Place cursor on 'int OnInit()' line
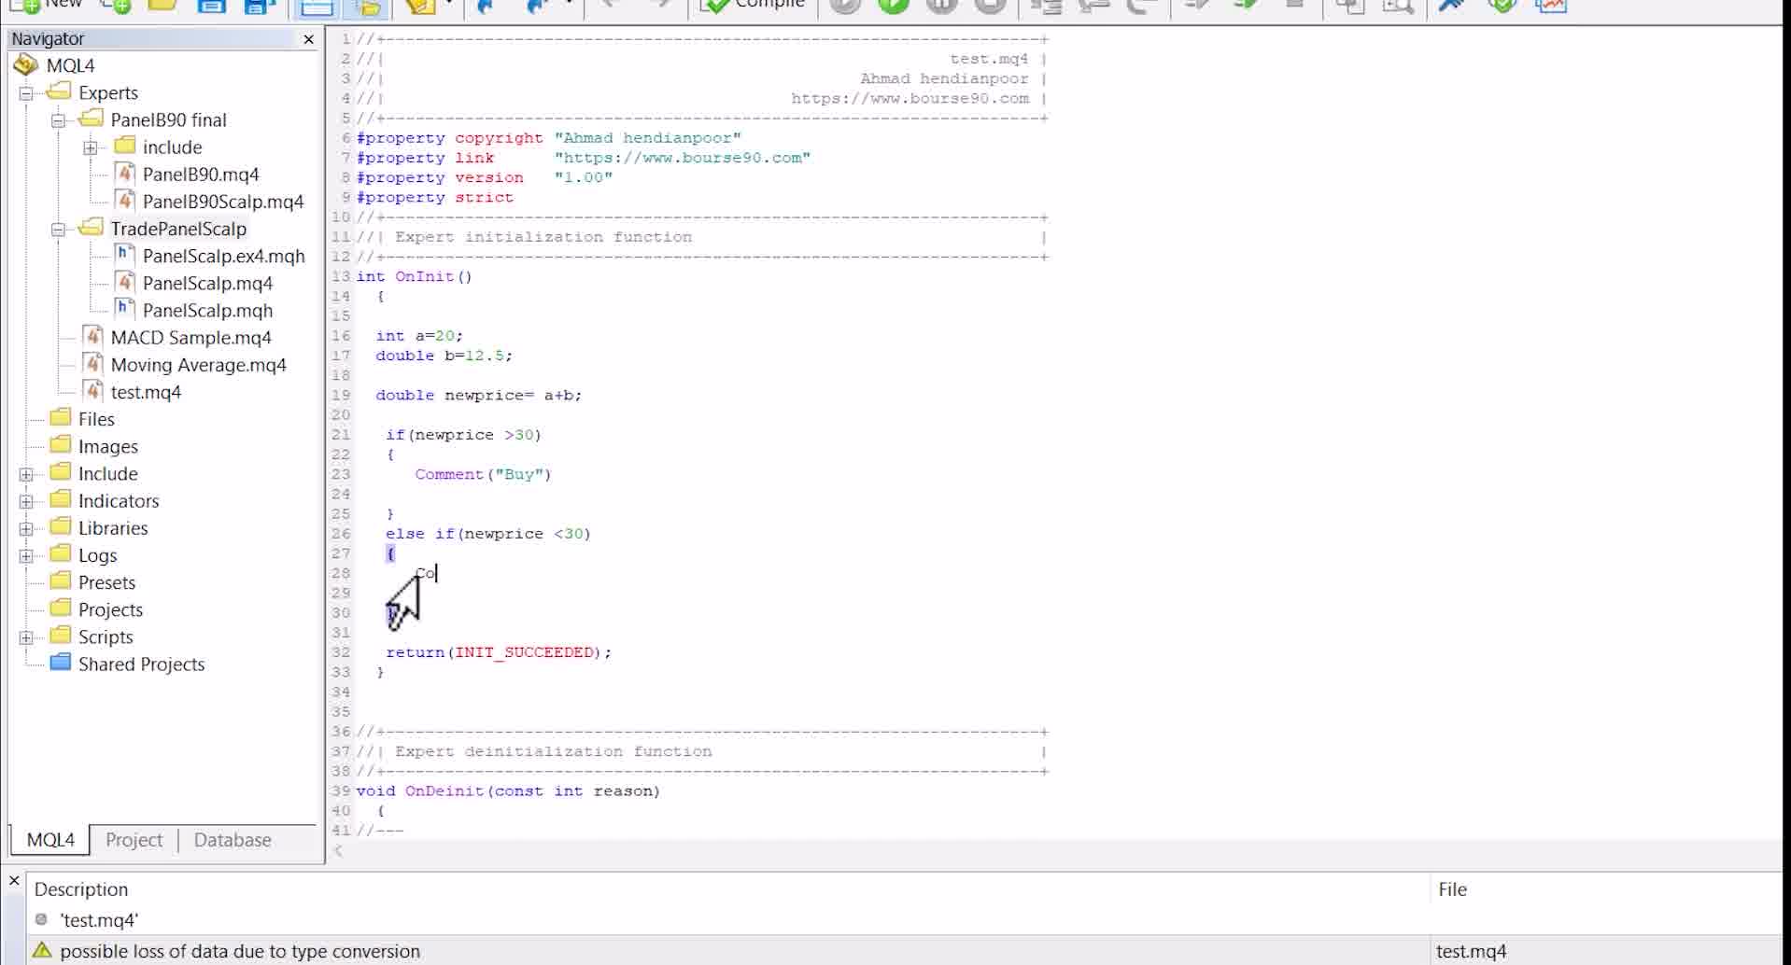The width and height of the screenshot is (1791, 965). point(415,277)
